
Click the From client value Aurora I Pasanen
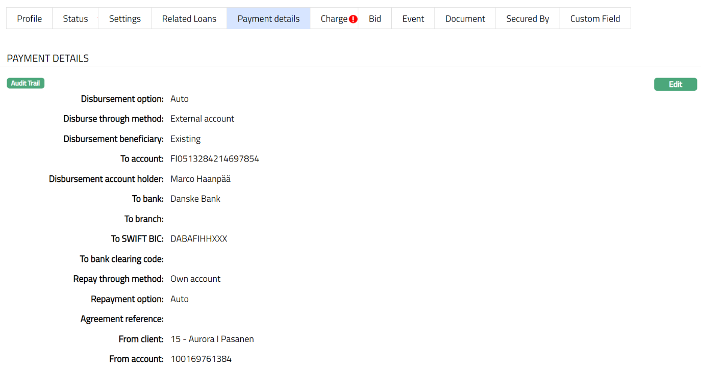click(212, 339)
